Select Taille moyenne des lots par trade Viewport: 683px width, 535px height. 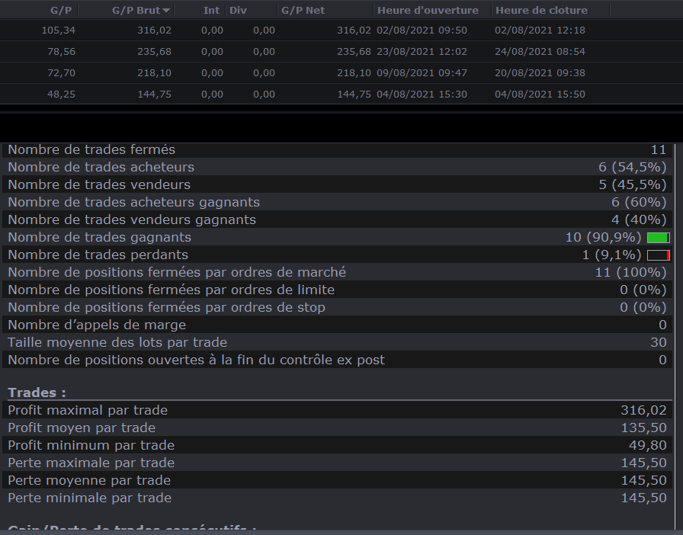point(337,342)
